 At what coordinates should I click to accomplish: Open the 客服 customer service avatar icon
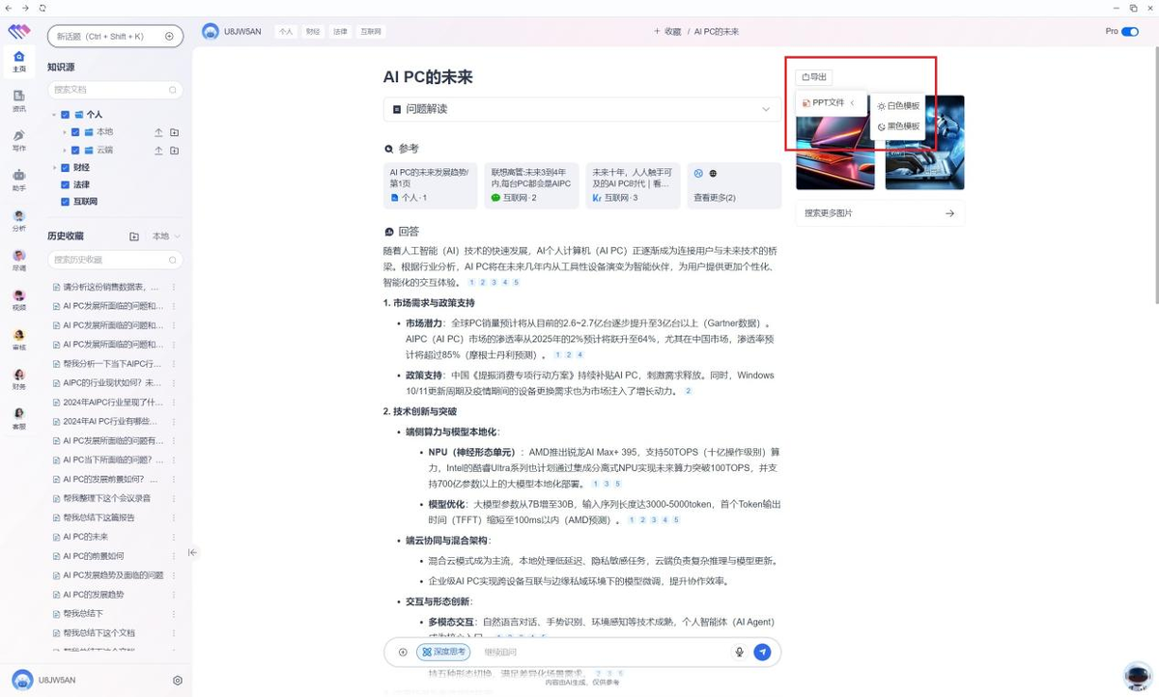click(x=18, y=418)
